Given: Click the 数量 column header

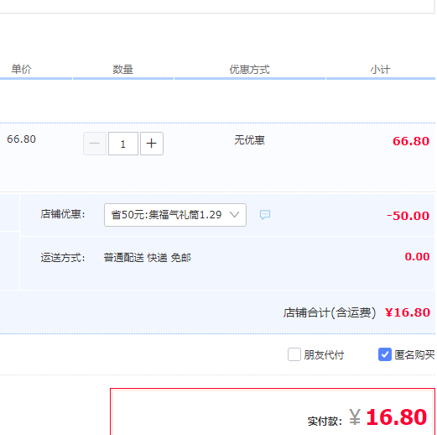Looking at the screenshot, I should 122,69.
